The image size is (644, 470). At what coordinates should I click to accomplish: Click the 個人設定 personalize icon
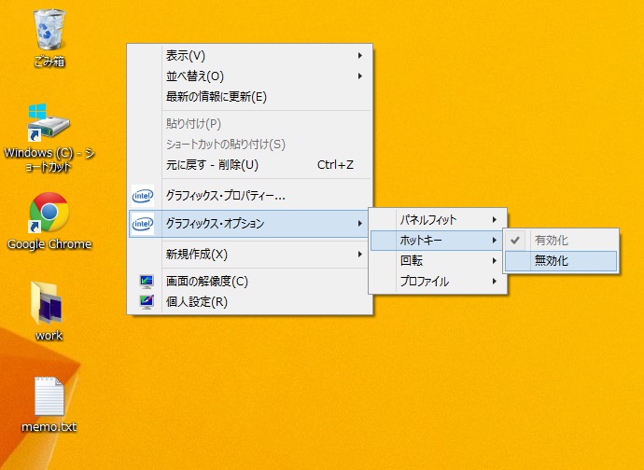coord(145,301)
